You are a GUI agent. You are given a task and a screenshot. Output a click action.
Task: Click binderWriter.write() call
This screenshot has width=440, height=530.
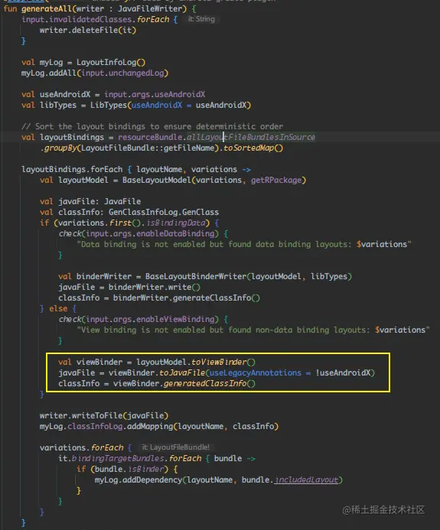tap(155, 288)
